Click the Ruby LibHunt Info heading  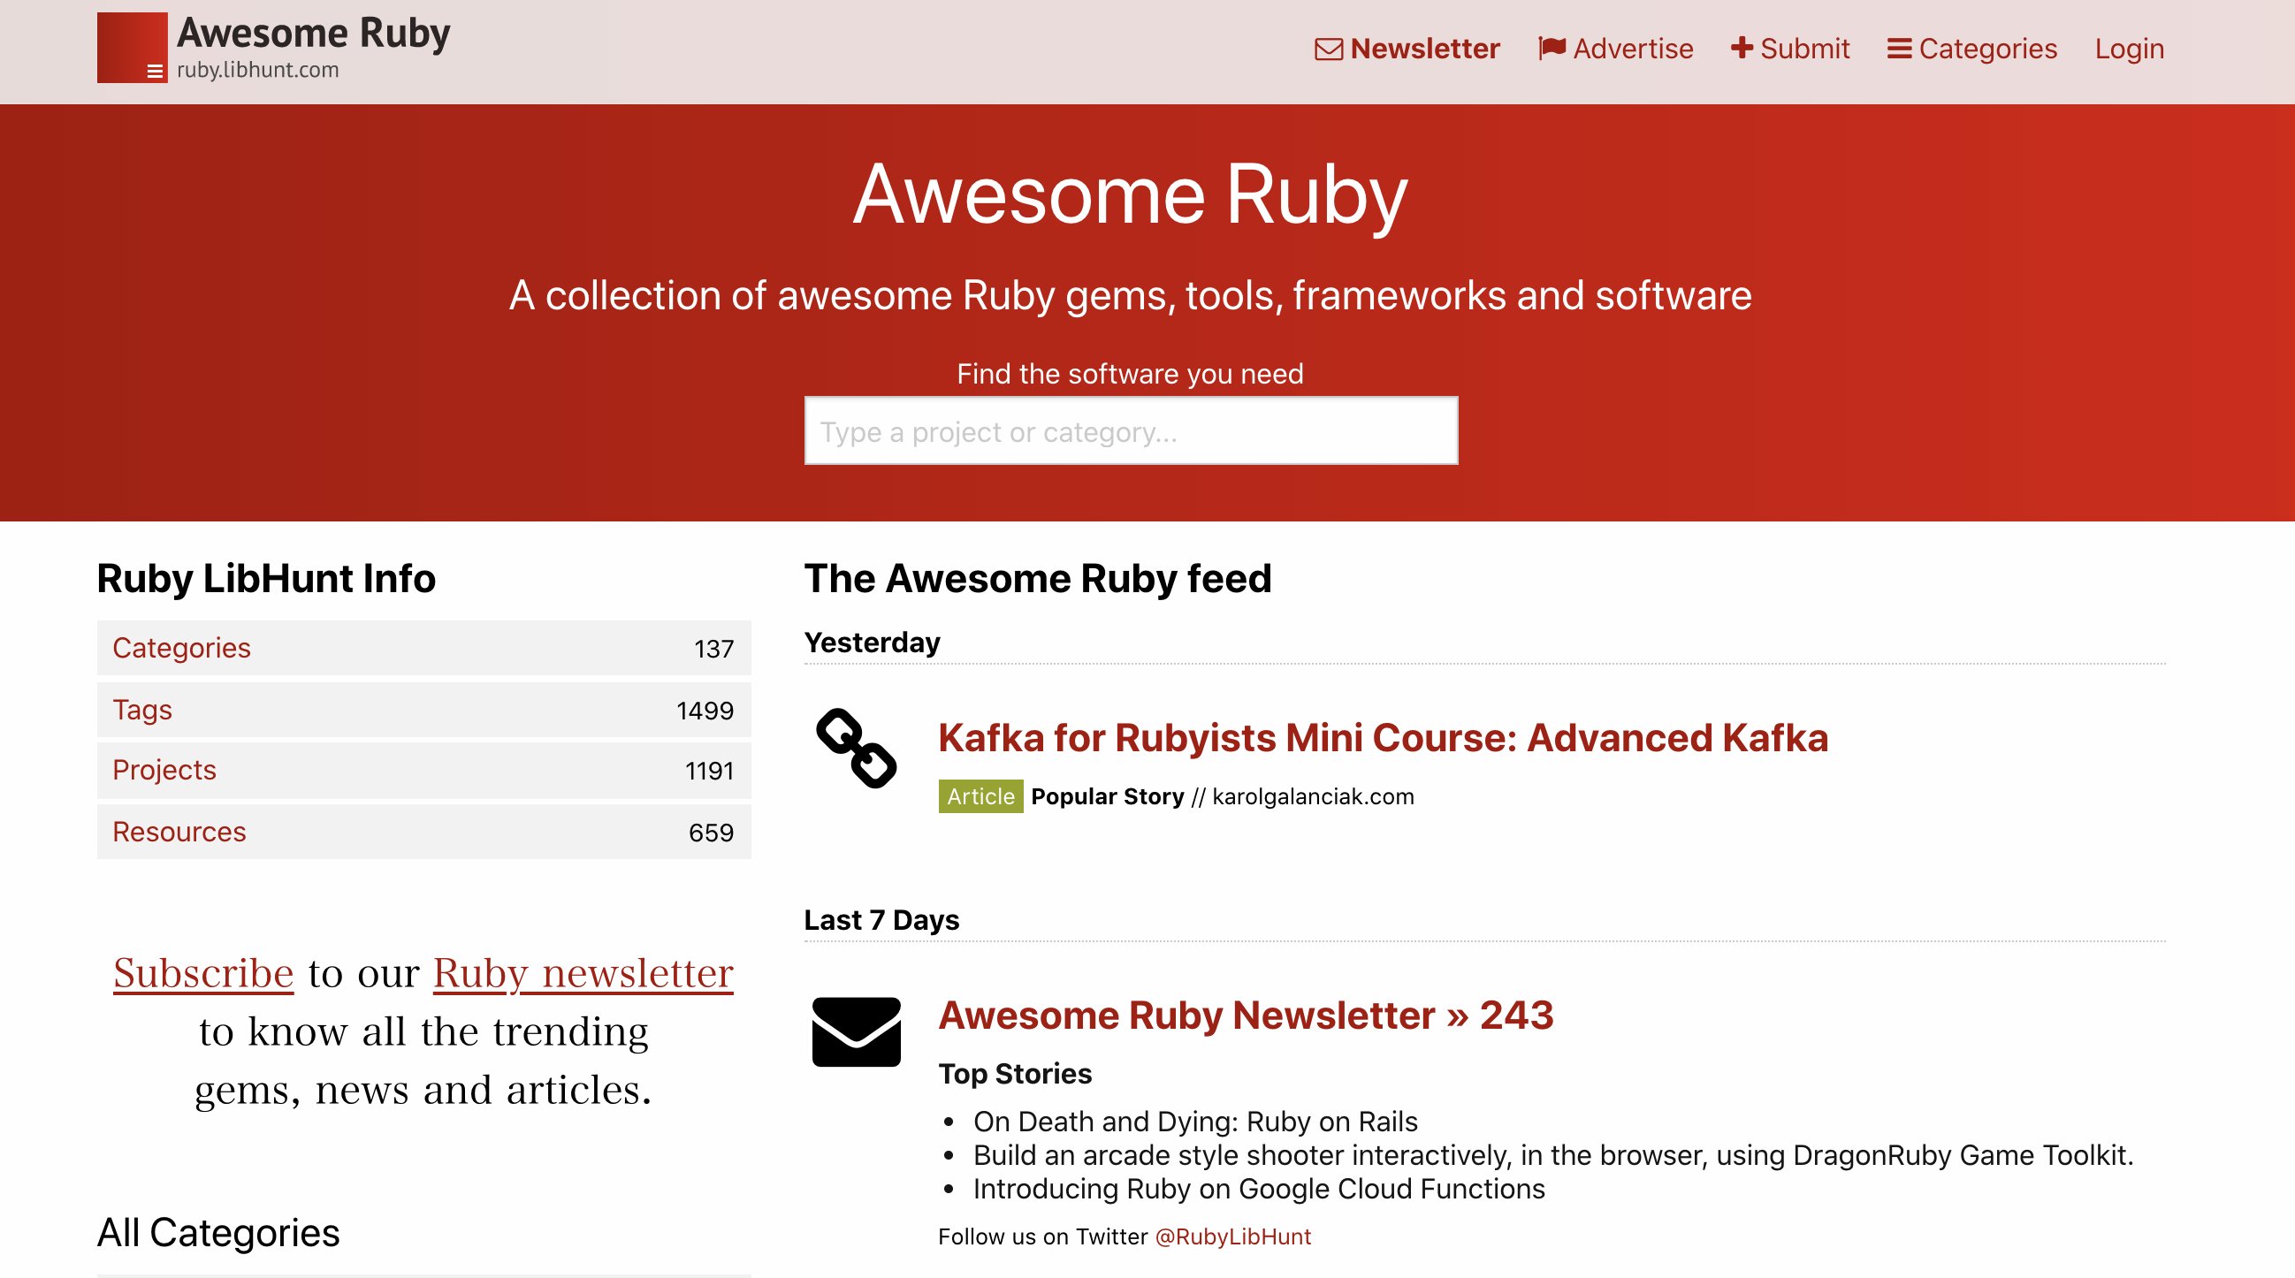(x=266, y=579)
